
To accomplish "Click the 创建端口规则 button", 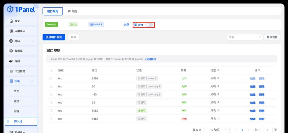I will click(54, 37).
